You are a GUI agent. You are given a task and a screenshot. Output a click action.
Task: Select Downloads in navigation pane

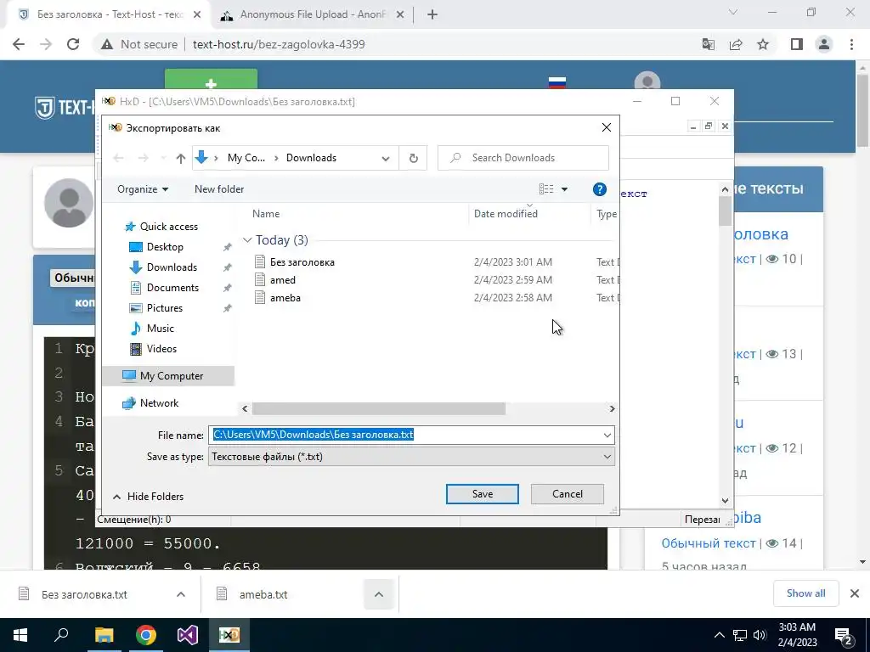pyautogui.click(x=172, y=267)
